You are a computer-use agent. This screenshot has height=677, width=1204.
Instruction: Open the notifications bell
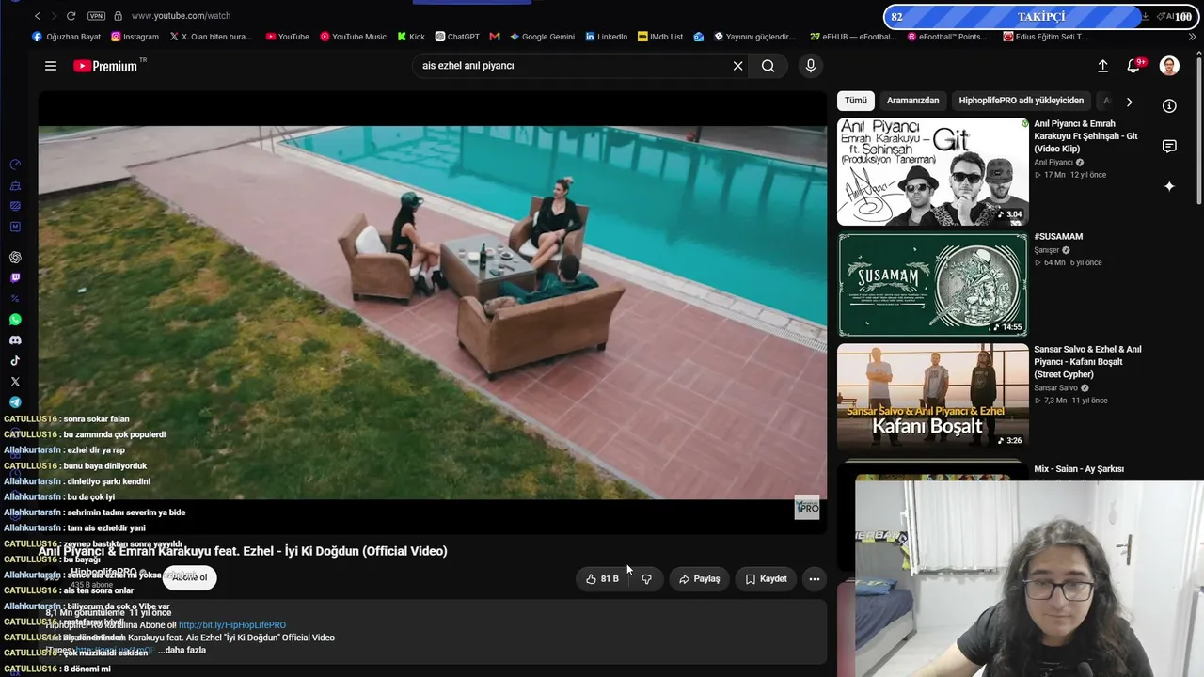[x=1134, y=66]
